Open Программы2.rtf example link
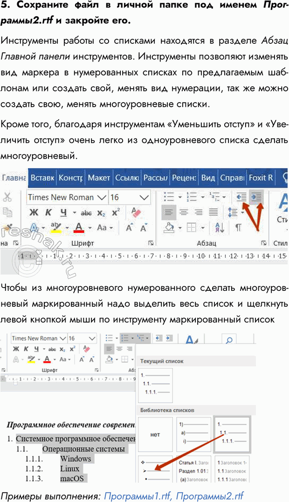 point(210,496)
